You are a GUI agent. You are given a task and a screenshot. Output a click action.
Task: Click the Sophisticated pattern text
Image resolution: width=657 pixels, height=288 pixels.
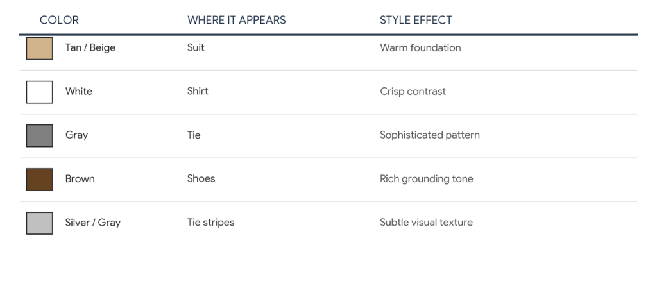coord(429,135)
